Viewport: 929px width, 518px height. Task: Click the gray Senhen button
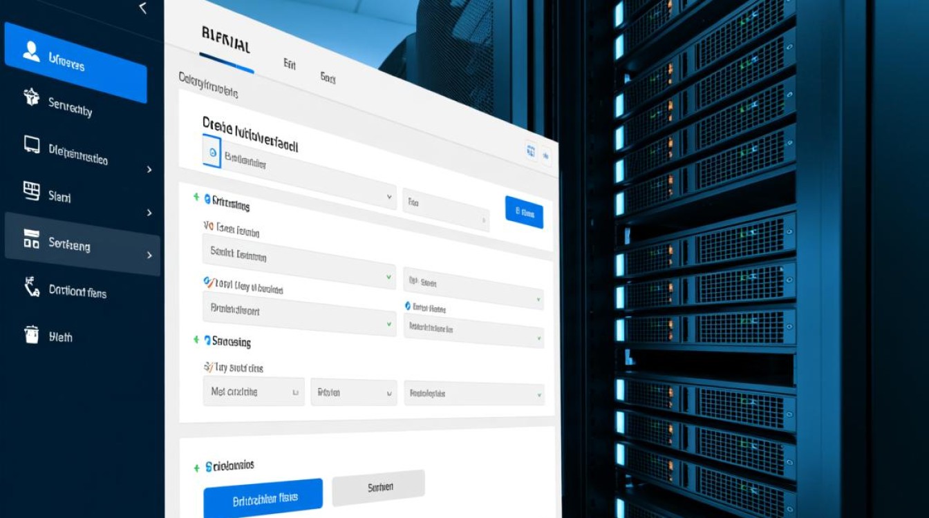pyautogui.click(x=378, y=487)
